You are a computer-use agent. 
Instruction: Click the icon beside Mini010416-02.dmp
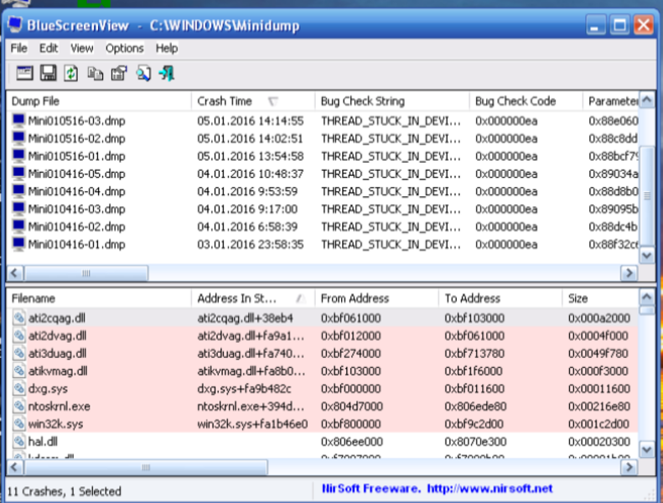coord(18,226)
